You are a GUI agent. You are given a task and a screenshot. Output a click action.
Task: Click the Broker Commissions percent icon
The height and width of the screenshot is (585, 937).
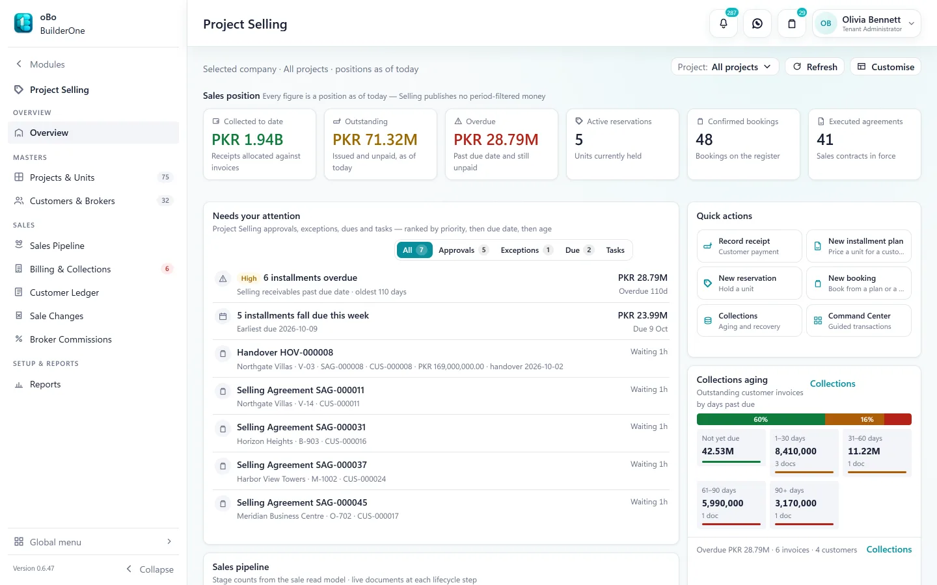coord(19,339)
